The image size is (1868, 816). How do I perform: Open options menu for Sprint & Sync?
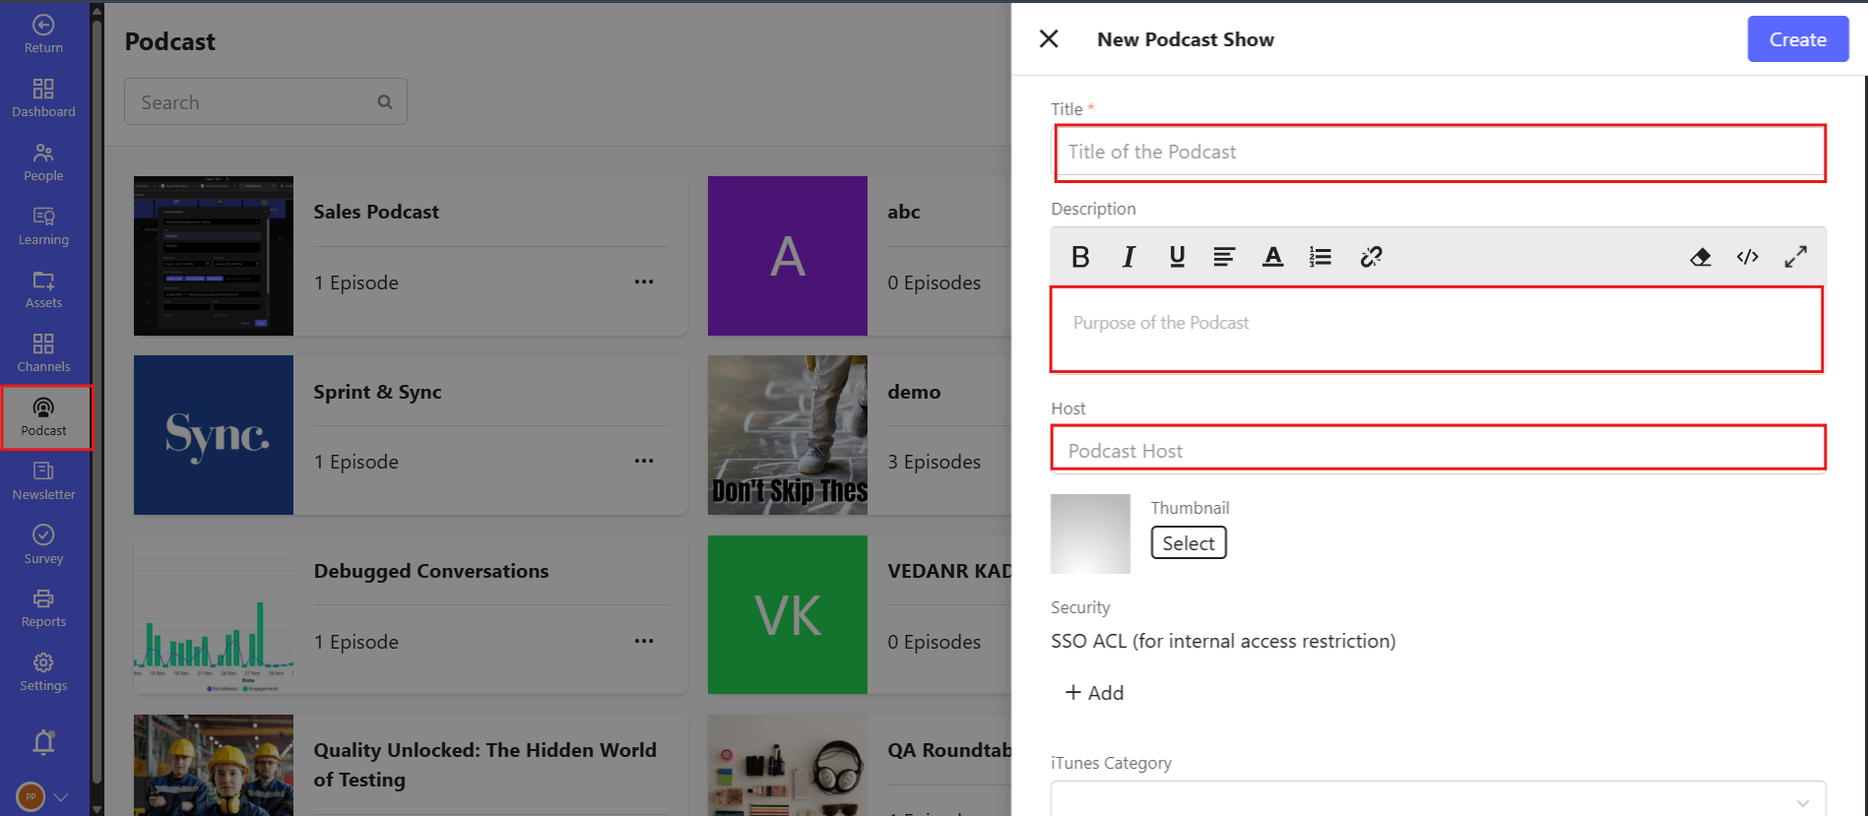tap(644, 462)
